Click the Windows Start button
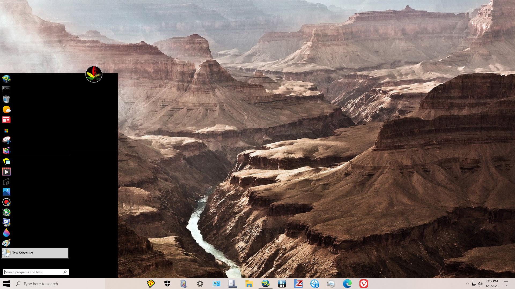515x289 pixels. [6, 284]
